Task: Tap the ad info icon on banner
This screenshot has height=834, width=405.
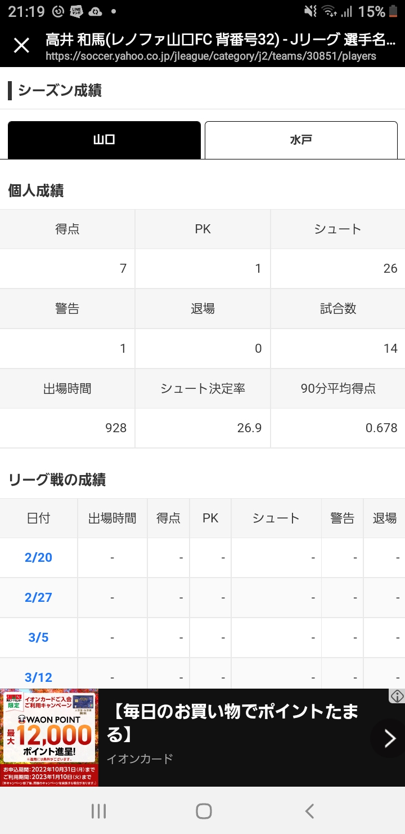Action: [397, 696]
